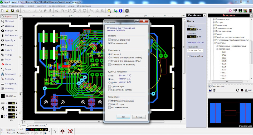Switch to the Копия для Плата tab
Image resolution: width=253 pixels, height=135 pixels.
[36, 126]
